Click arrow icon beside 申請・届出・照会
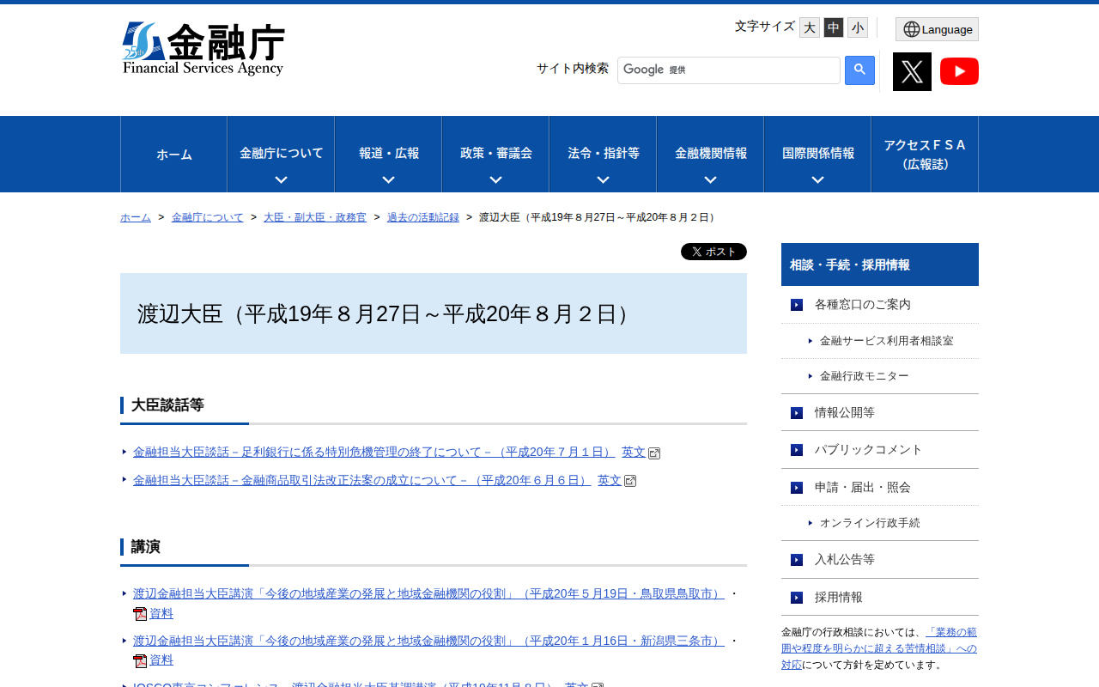 pyautogui.click(x=797, y=488)
